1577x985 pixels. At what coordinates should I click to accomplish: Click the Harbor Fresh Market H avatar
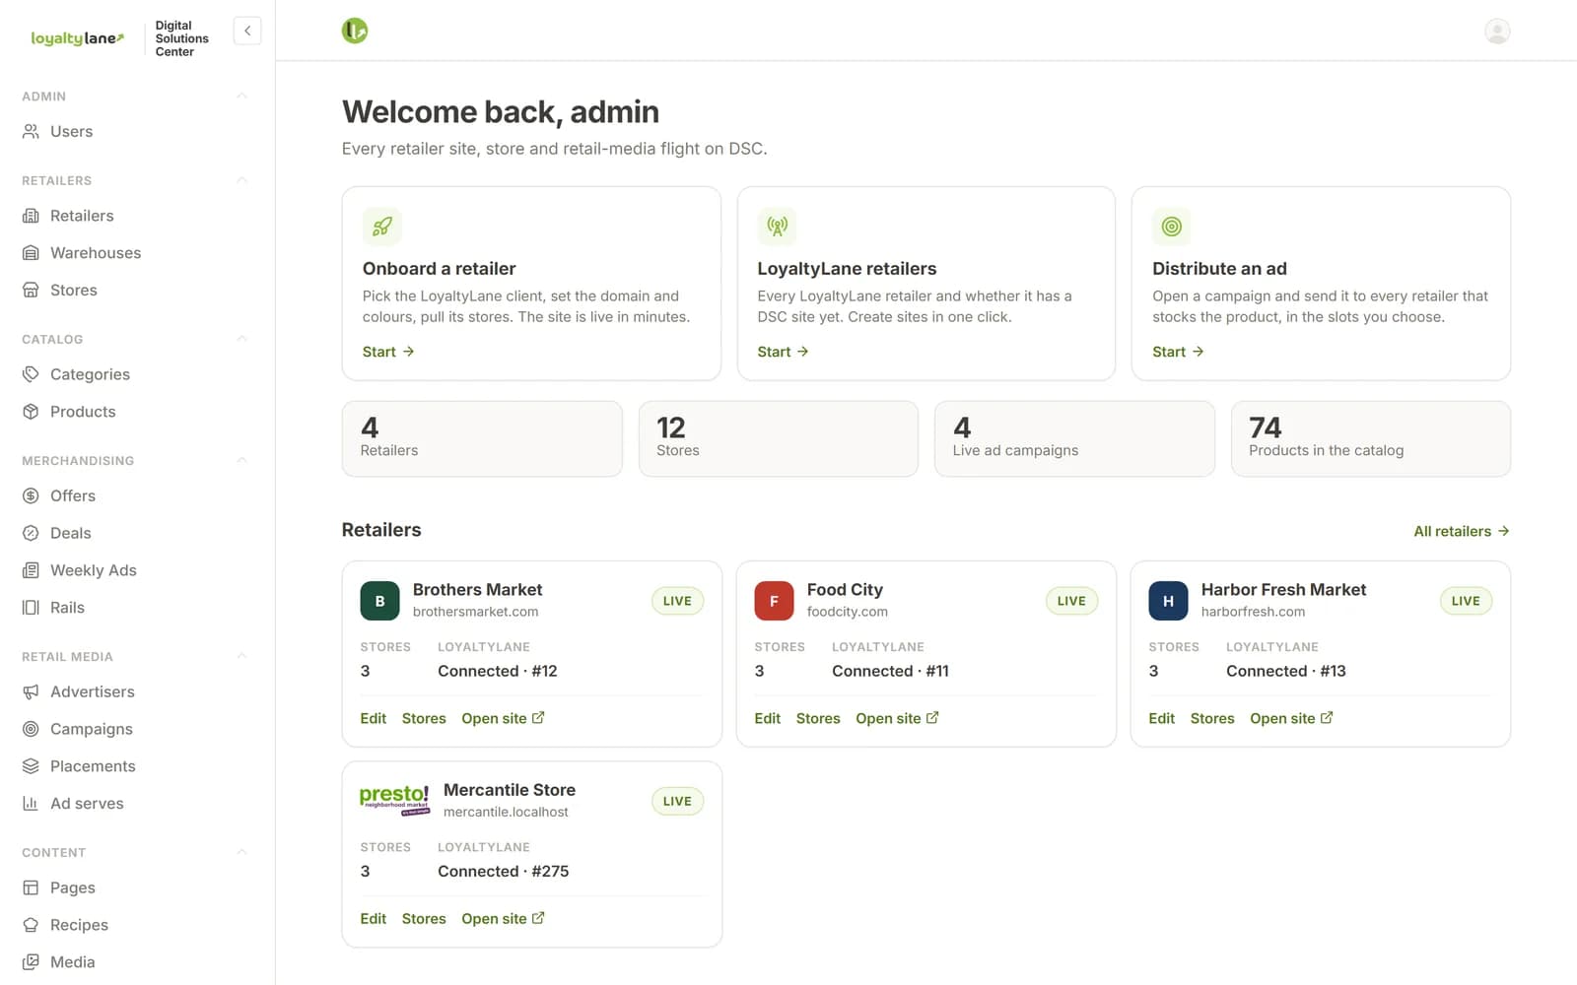point(1168,601)
